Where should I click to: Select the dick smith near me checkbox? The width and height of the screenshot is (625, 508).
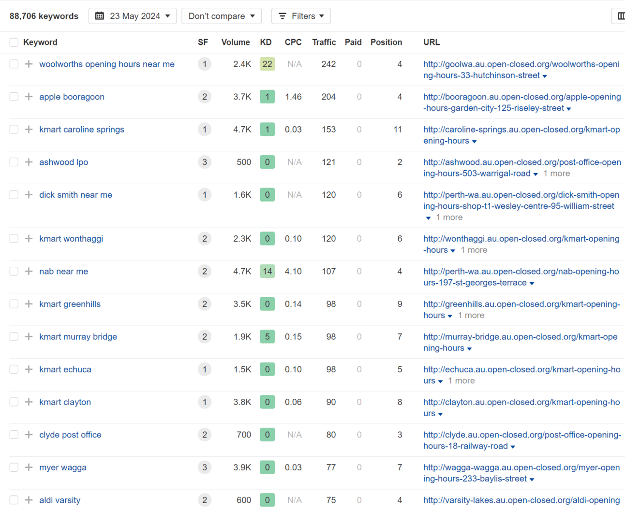14,195
